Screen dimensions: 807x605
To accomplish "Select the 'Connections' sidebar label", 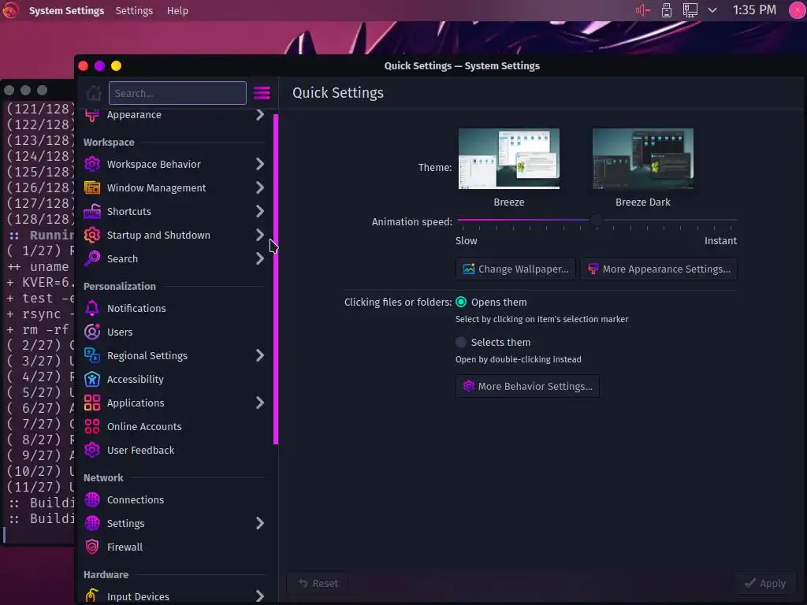I will tap(136, 499).
